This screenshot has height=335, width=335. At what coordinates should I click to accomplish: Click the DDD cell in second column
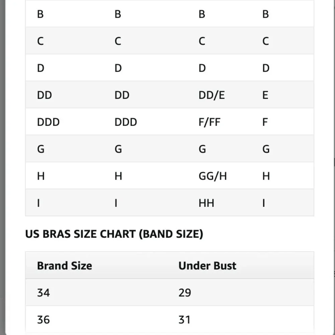click(x=126, y=122)
